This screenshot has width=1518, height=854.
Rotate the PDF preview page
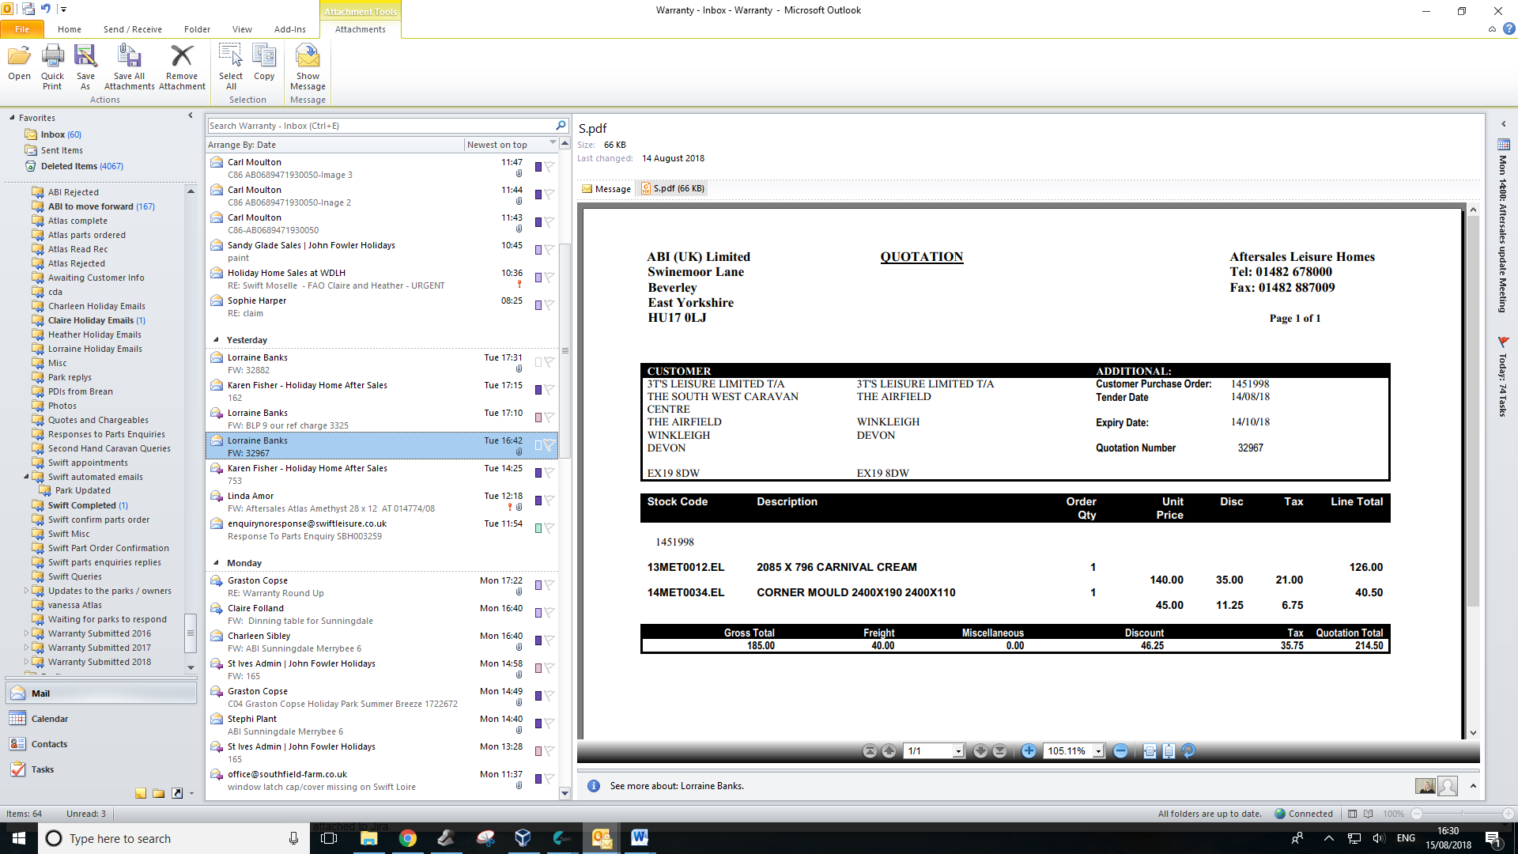1188,751
